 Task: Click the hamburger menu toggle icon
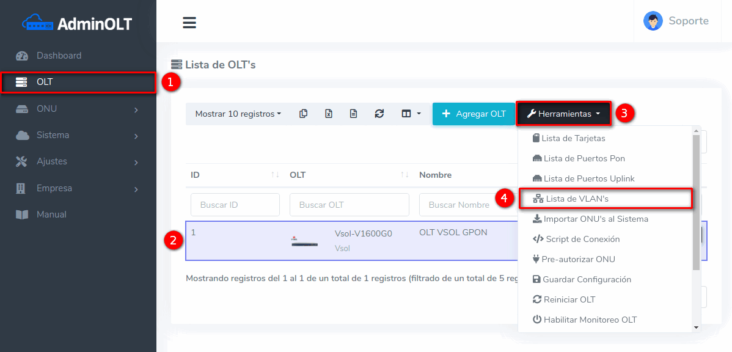point(189,23)
